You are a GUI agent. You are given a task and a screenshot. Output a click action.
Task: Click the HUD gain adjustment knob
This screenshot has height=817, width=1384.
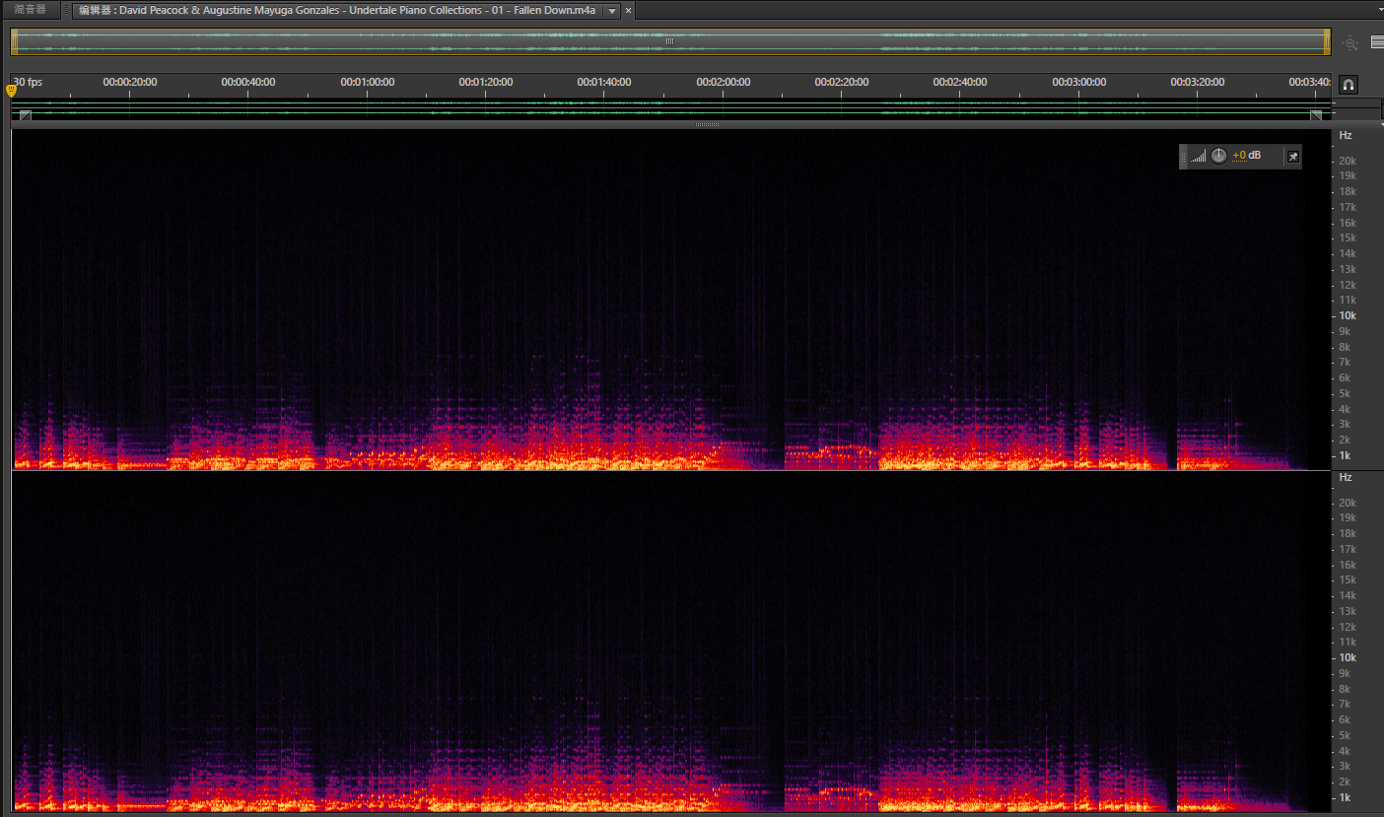(1218, 156)
